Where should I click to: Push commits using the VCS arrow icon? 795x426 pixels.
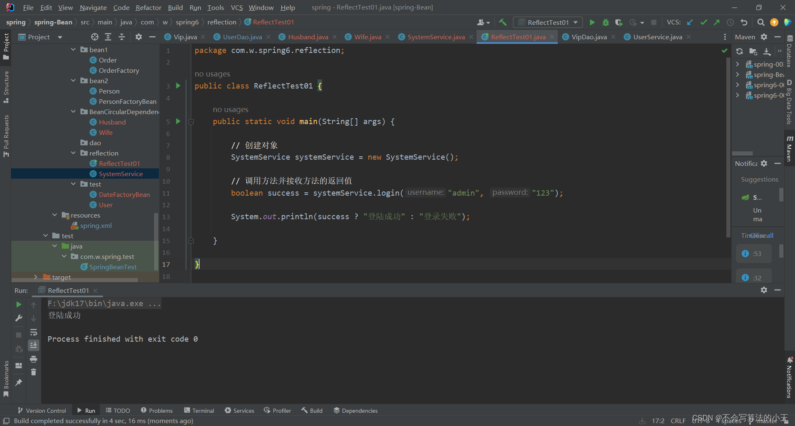[717, 22]
